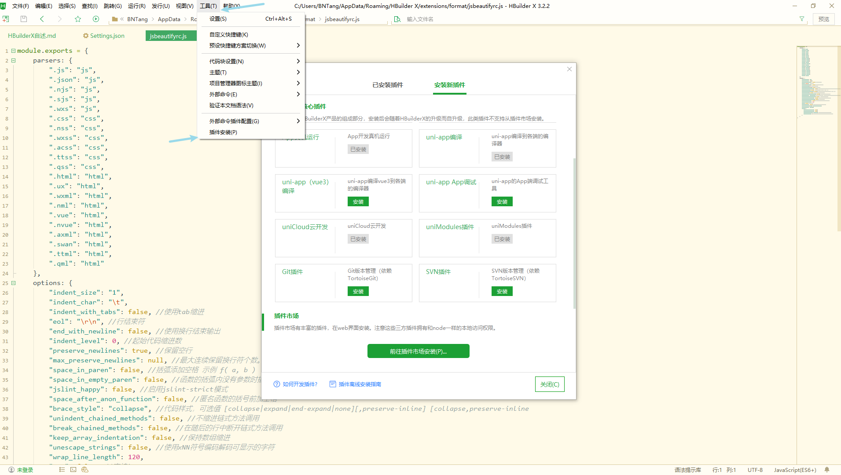Open the 查找(I) menu
Image resolution: width=841 pixels, height=475 pixels.
tap(90, 6)
